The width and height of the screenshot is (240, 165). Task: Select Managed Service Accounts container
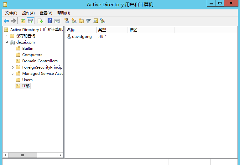[43, 74]
